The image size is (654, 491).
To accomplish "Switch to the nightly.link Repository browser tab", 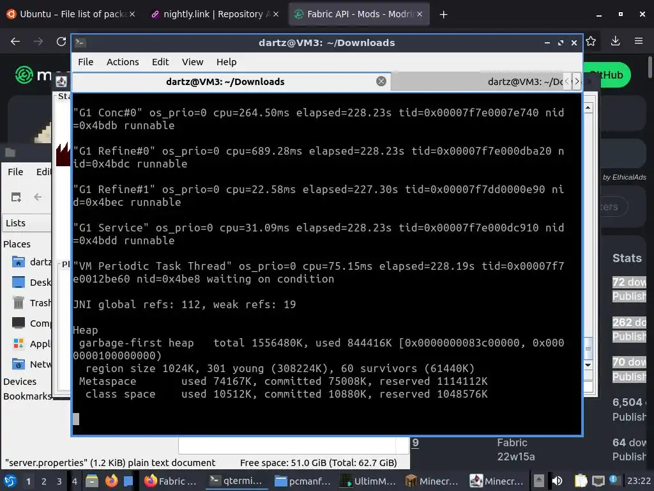I will click(213, 14).
